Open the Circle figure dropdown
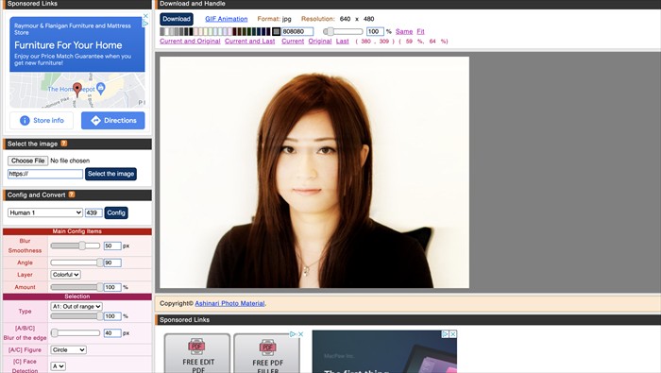The height and width of the screenshot is (373, 661). point(68,349)
